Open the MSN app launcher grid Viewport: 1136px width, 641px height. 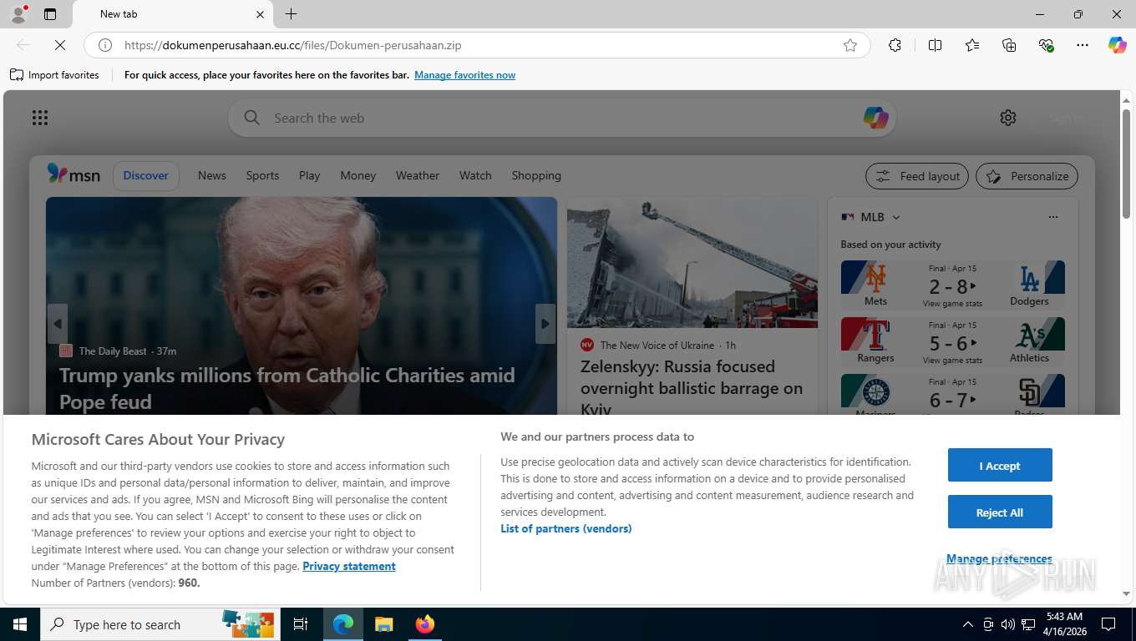coord(40,118)
